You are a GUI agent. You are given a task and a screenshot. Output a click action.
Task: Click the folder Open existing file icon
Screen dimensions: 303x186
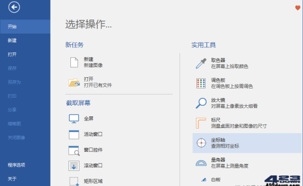(74, 82)
